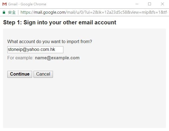
Task: Place cursor after .hk in email box
Action: [55, 50]
